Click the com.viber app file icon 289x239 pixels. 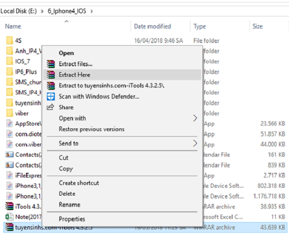pos(9,144)
